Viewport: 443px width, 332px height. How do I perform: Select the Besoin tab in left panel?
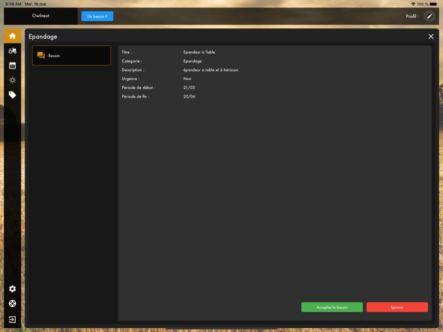(72, 56)
